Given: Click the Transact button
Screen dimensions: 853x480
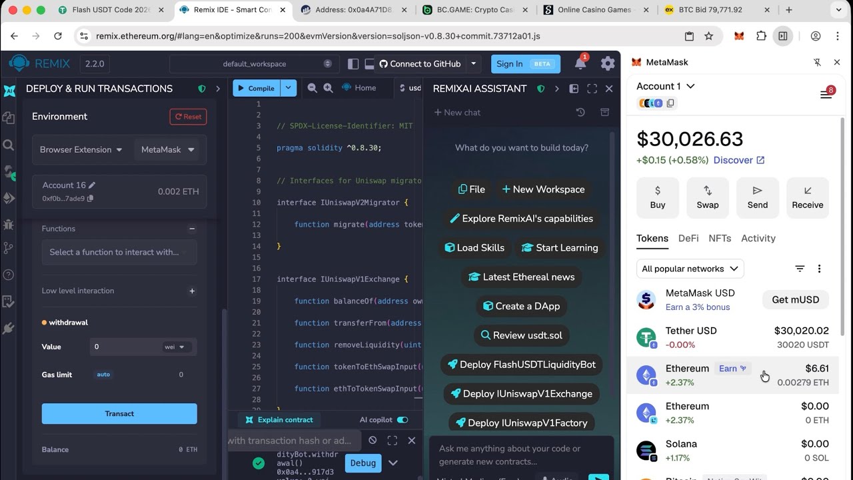Looking at the screenshot, I should (x=119, y=413).
